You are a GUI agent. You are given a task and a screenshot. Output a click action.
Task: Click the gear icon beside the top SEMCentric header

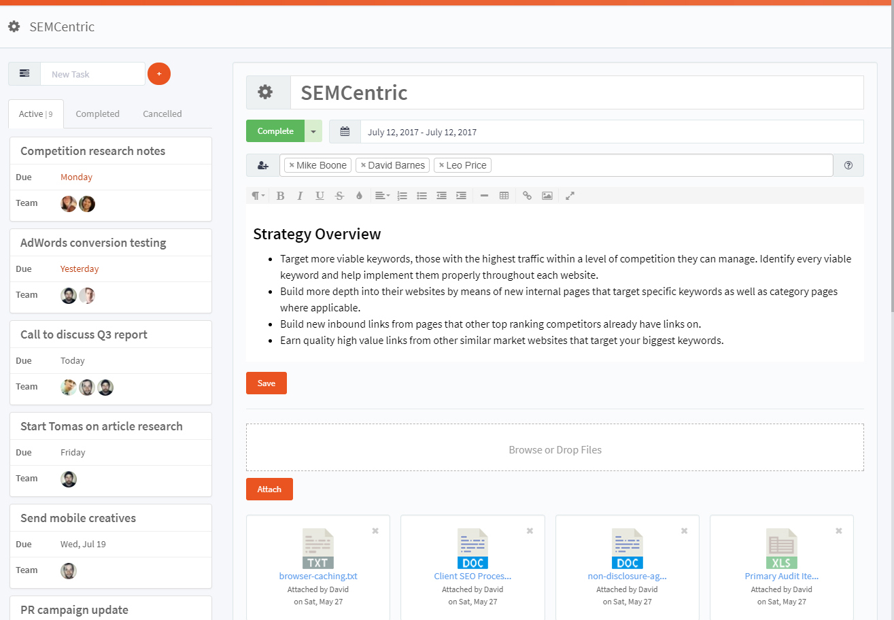coord(14,27)
